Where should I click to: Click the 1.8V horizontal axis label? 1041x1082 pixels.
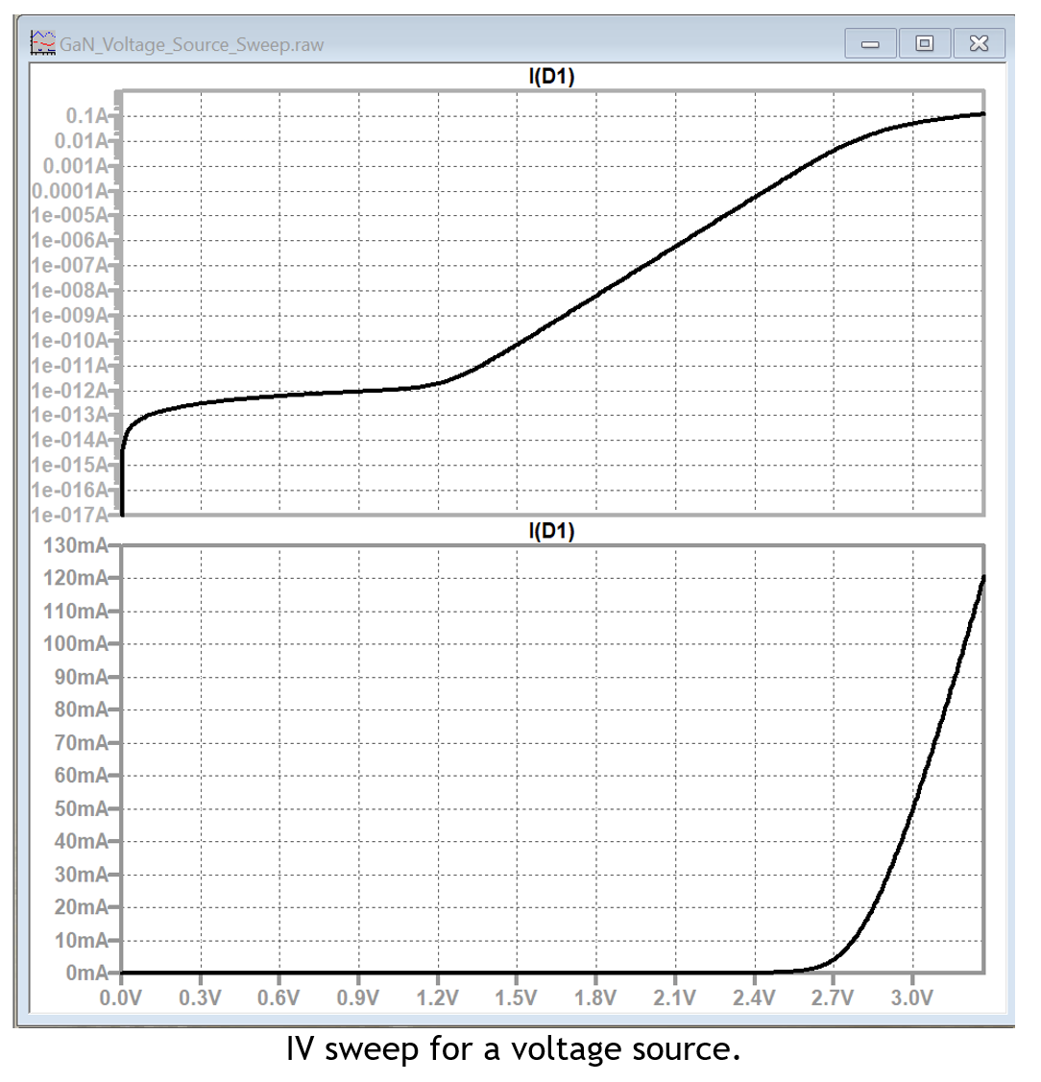595,998
